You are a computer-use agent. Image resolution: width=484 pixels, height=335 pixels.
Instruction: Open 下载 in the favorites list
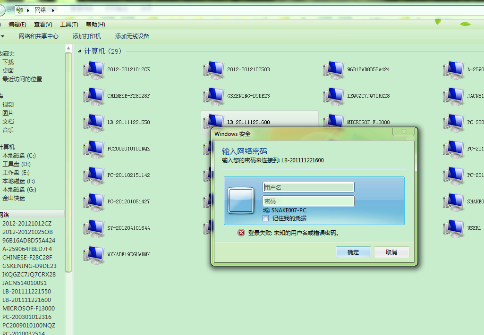click(8, 62)
